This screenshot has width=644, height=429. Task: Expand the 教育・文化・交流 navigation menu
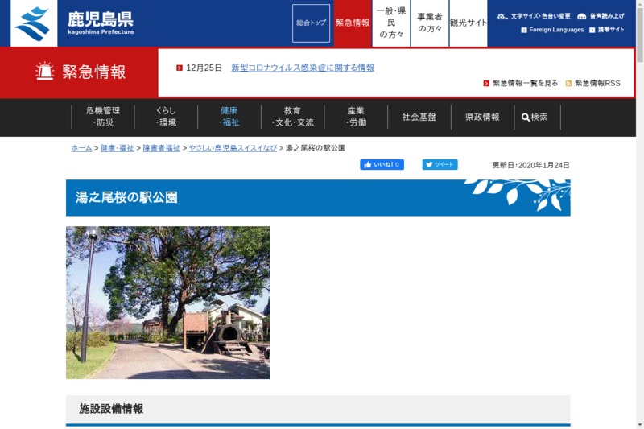(x=292, y=117)
